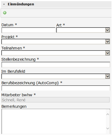Click the green add entry icon
The height and width of the screenshot is (135, 112).
(x=5, y=13)
